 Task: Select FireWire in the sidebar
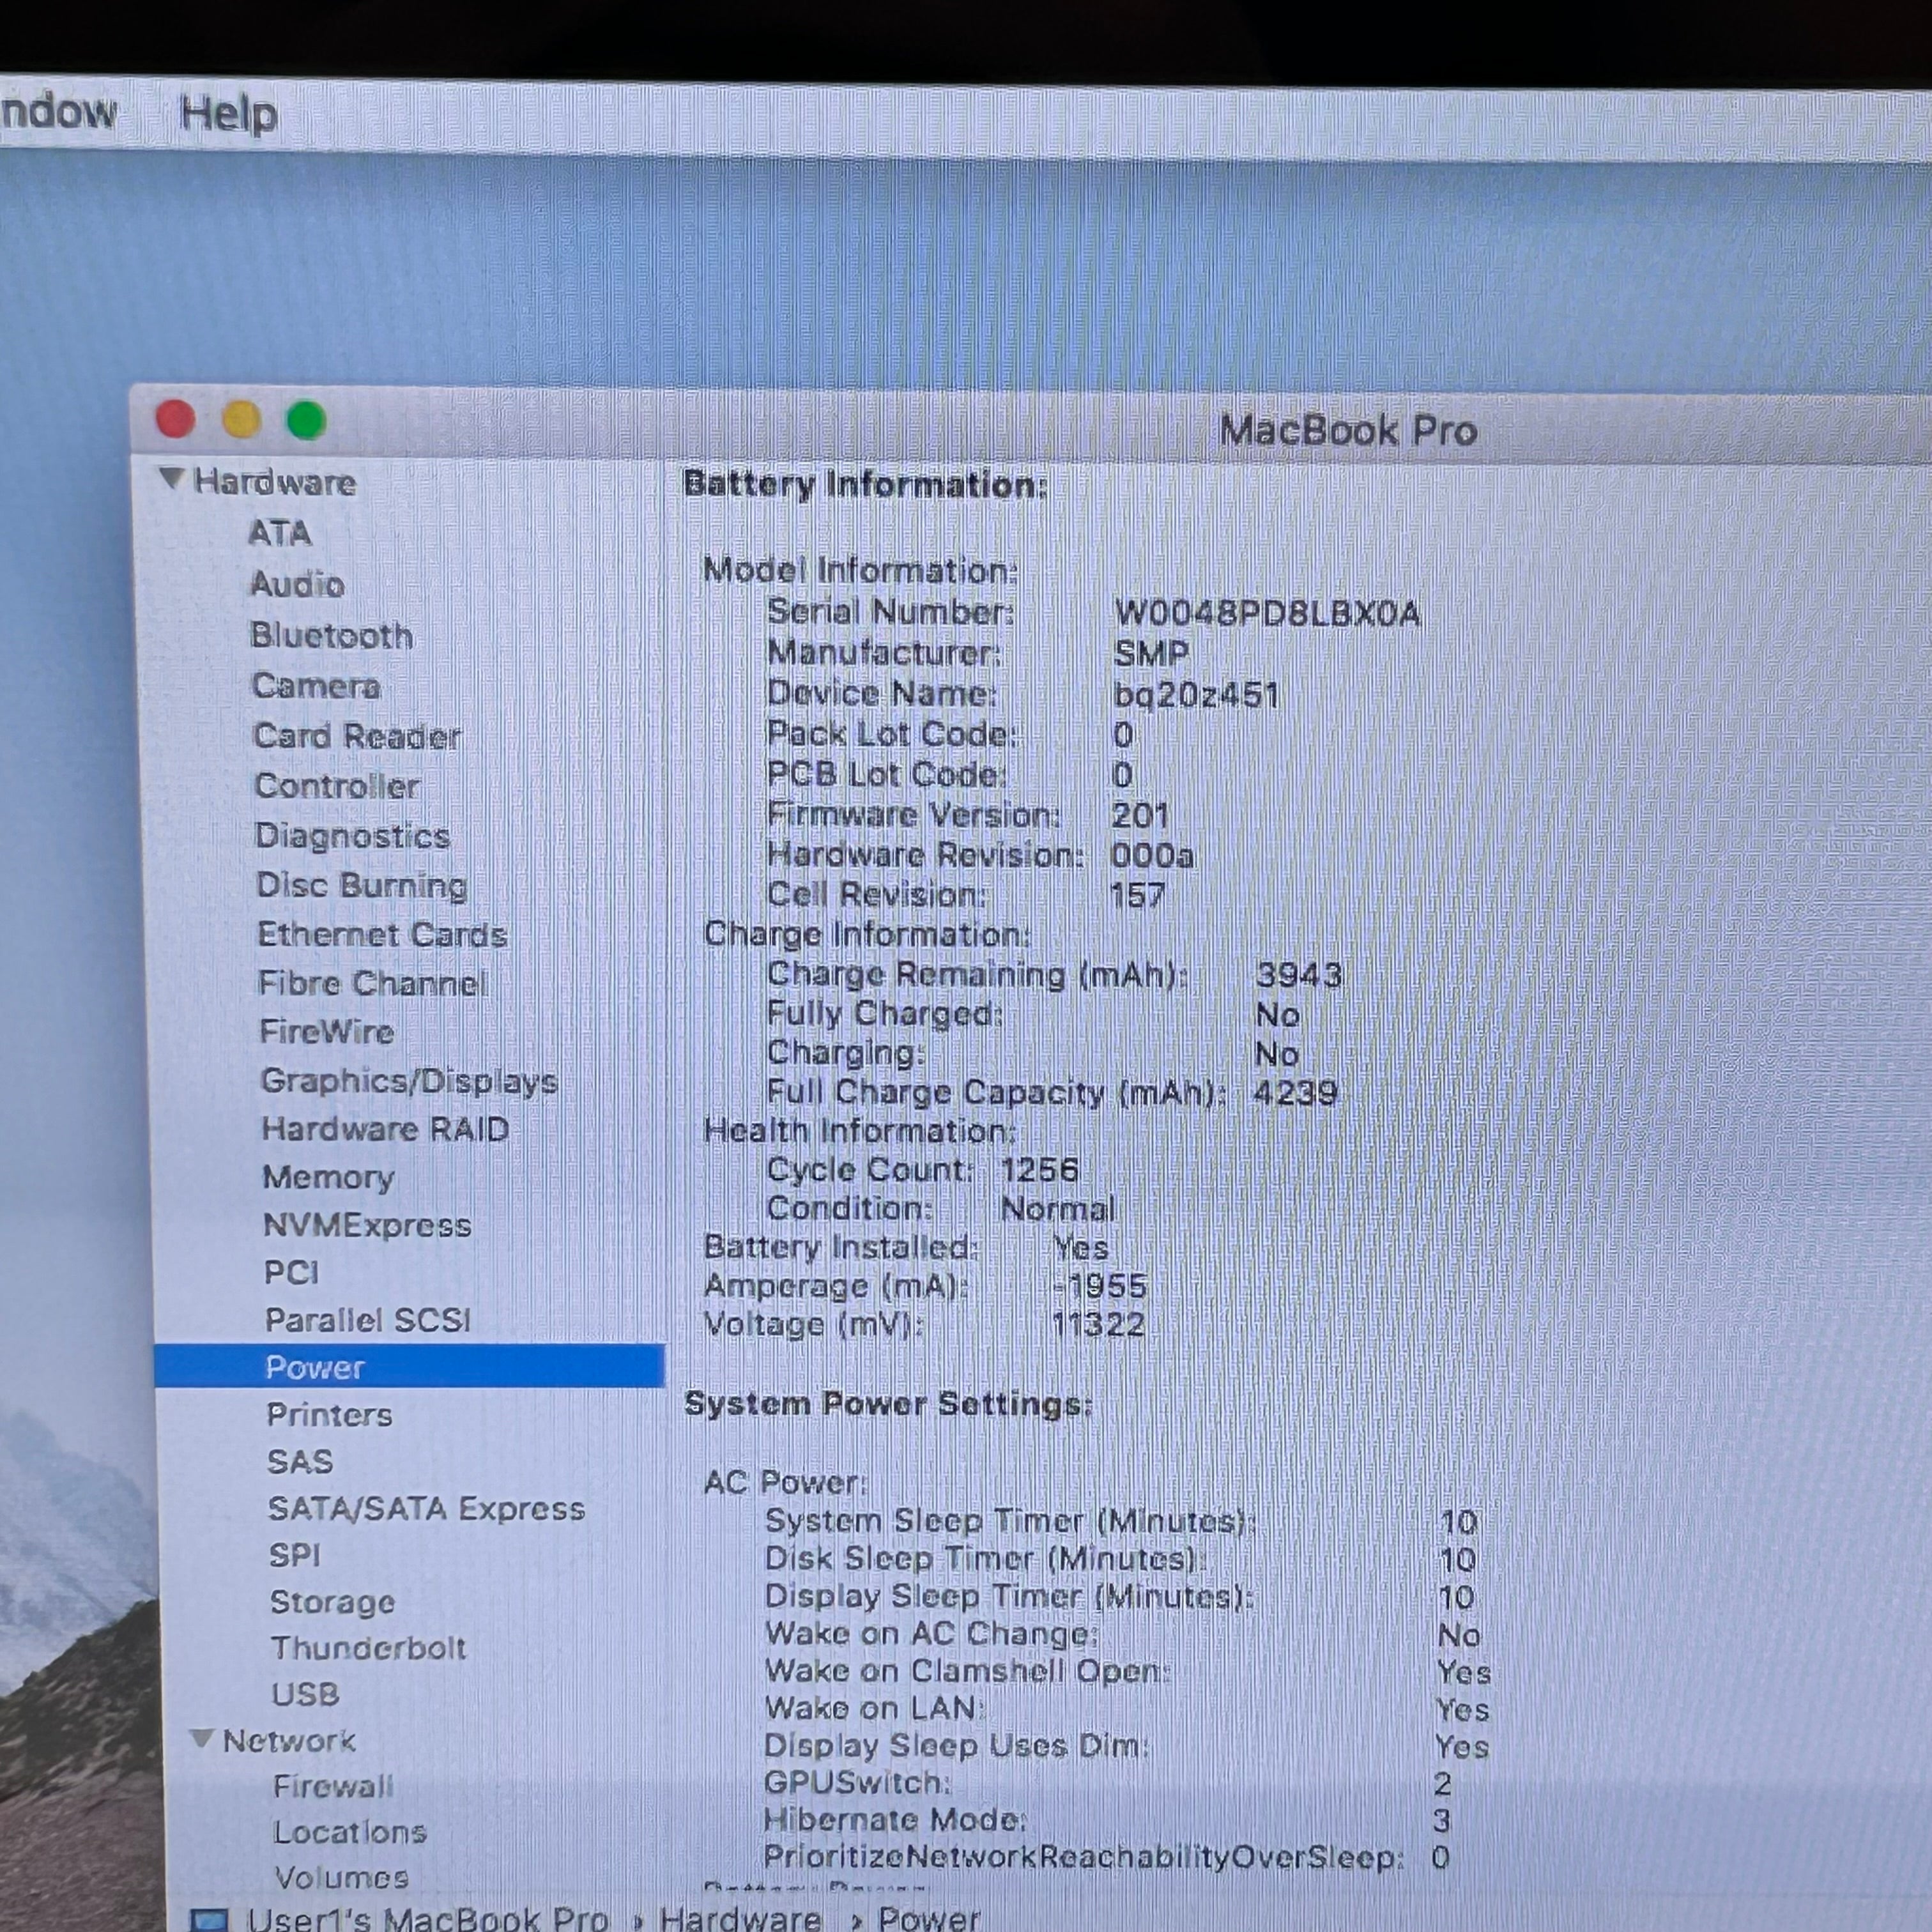(326, 1032)
